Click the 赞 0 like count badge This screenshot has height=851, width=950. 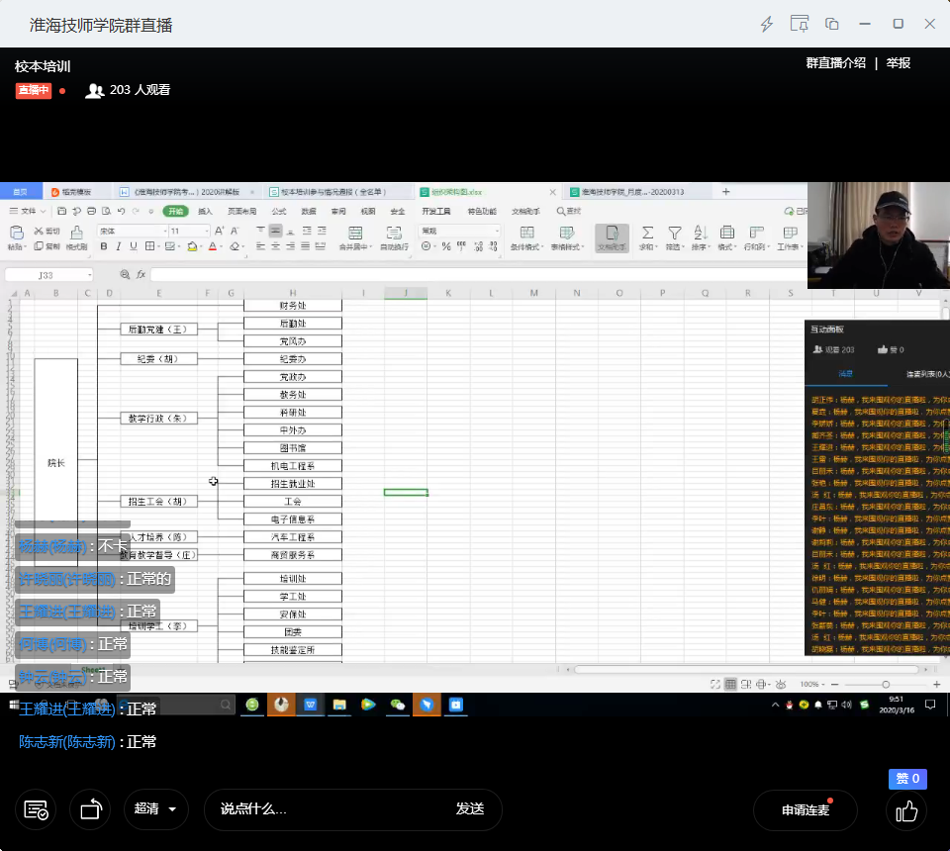pos(907,779)
